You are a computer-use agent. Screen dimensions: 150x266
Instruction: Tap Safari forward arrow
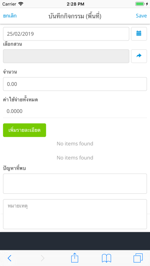(x=42, y=258)
